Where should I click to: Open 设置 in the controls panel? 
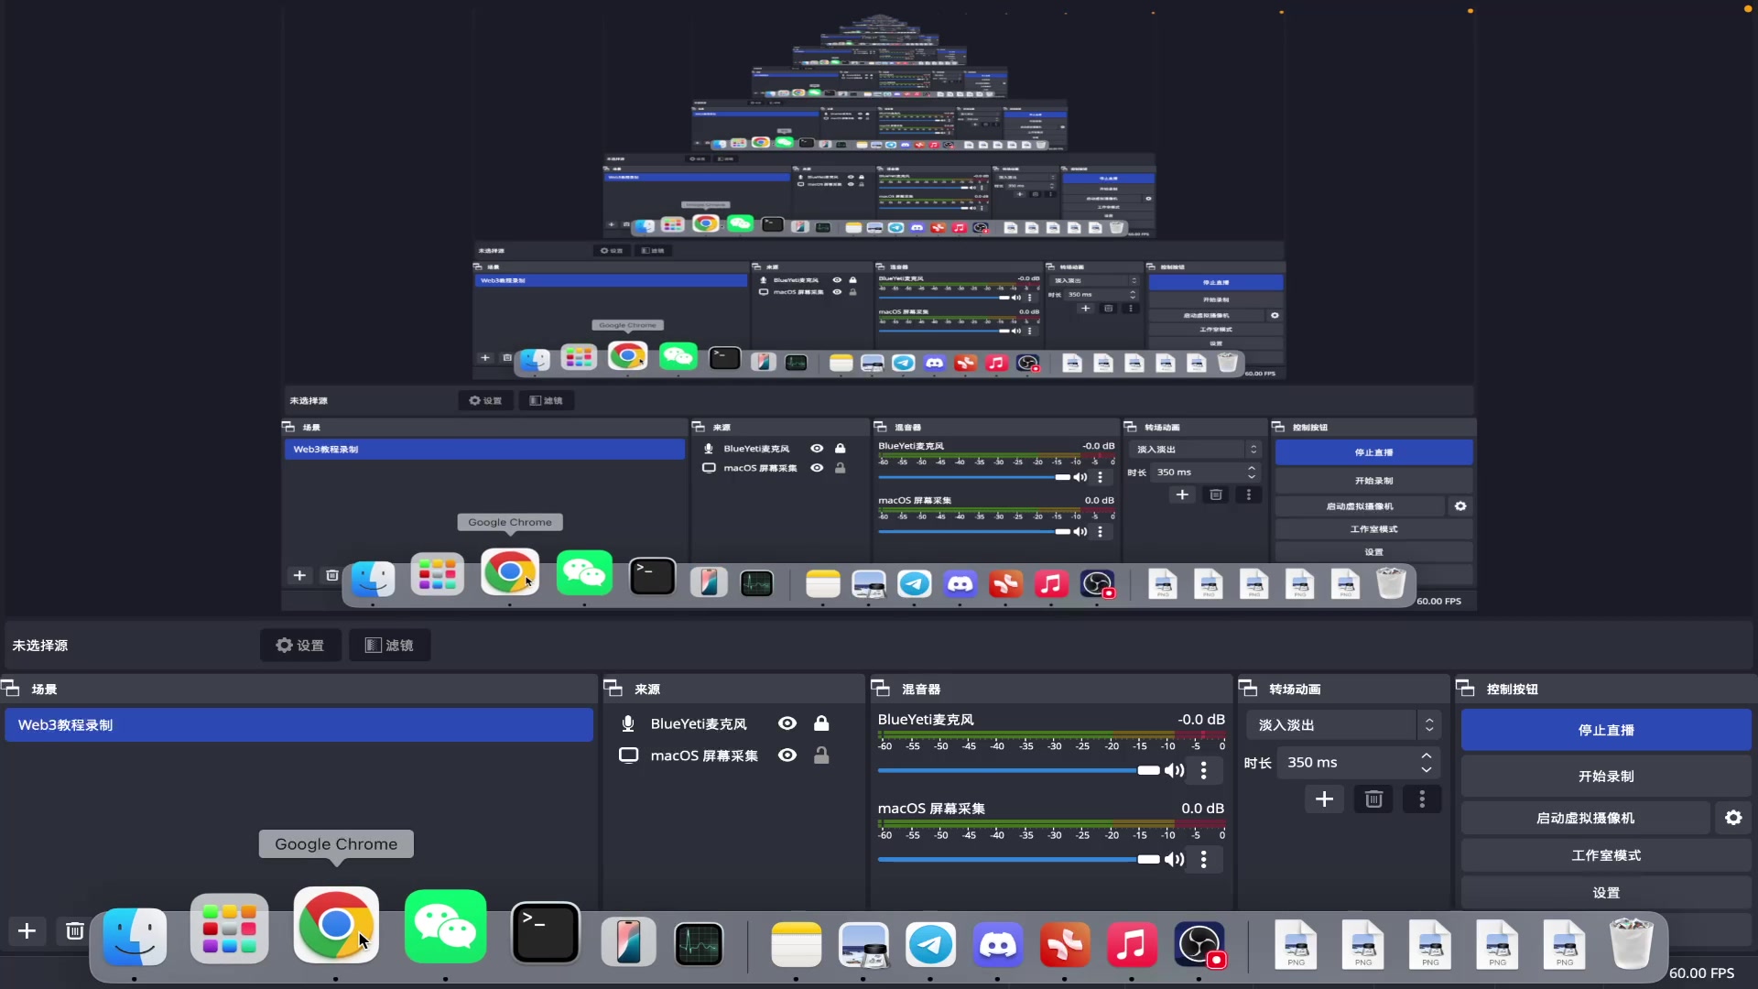click(1606, 893)
